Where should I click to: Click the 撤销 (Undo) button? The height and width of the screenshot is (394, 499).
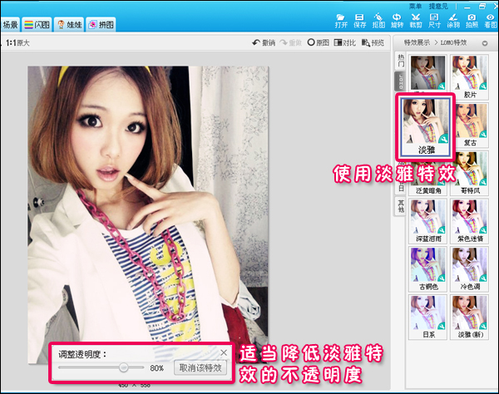263,42
